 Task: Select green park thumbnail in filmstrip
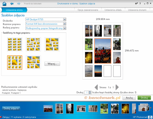point(104,109)
